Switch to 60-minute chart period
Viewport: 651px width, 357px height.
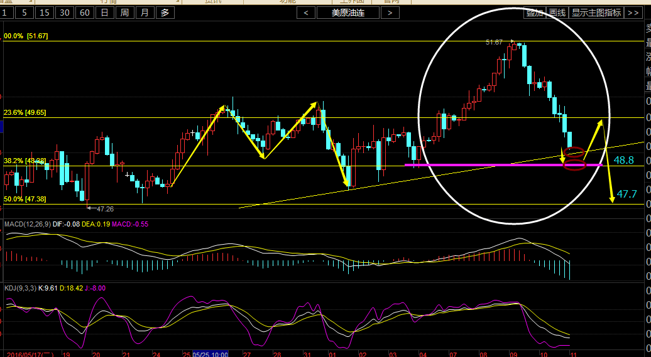point(84,13)
